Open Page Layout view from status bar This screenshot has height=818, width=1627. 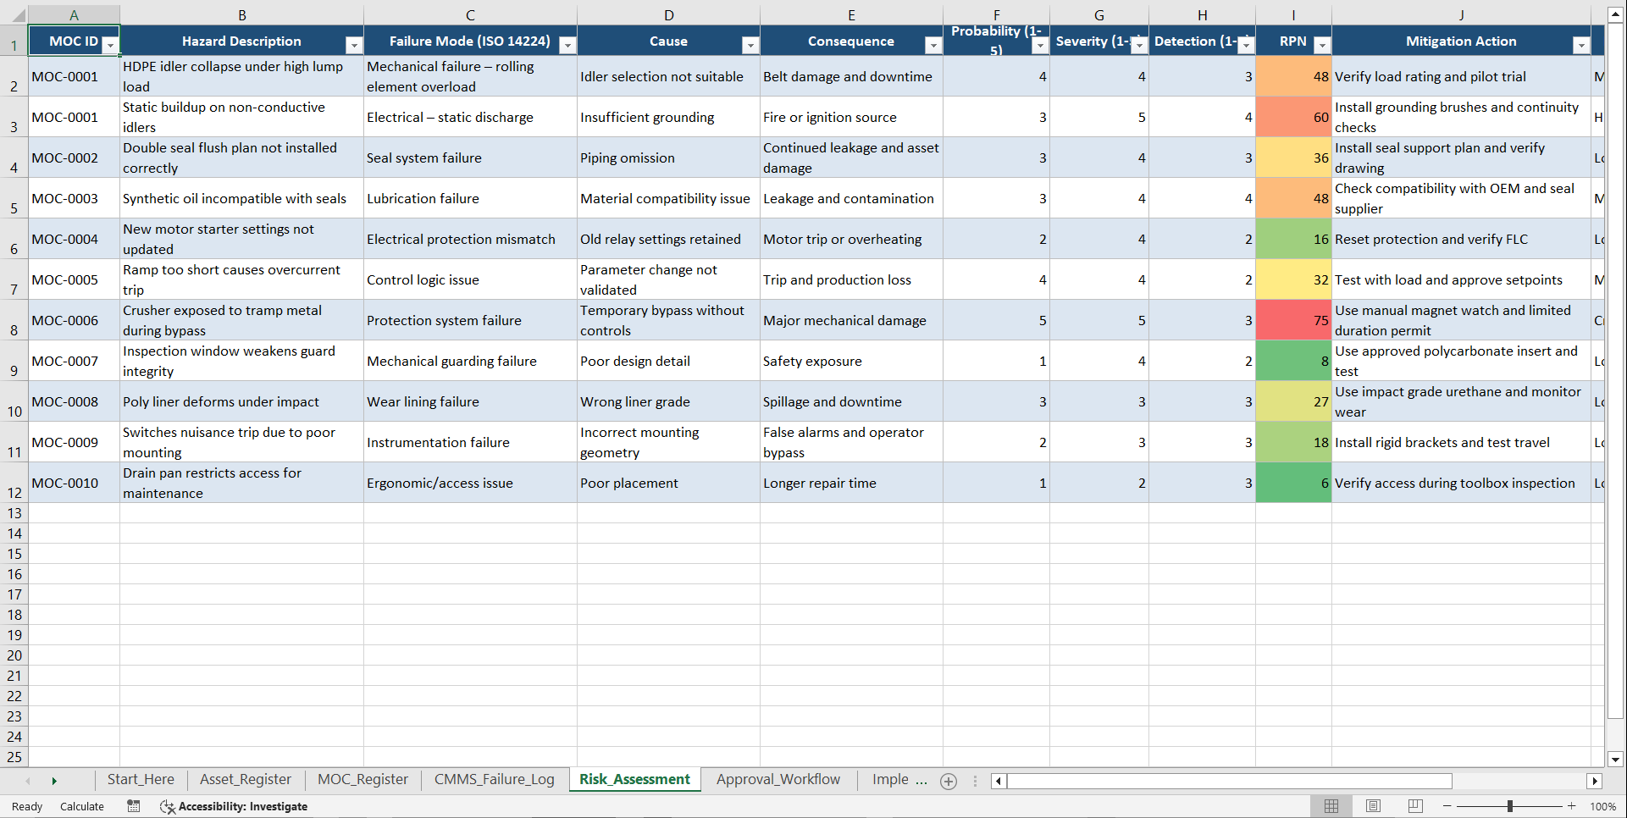(1372, 806)
